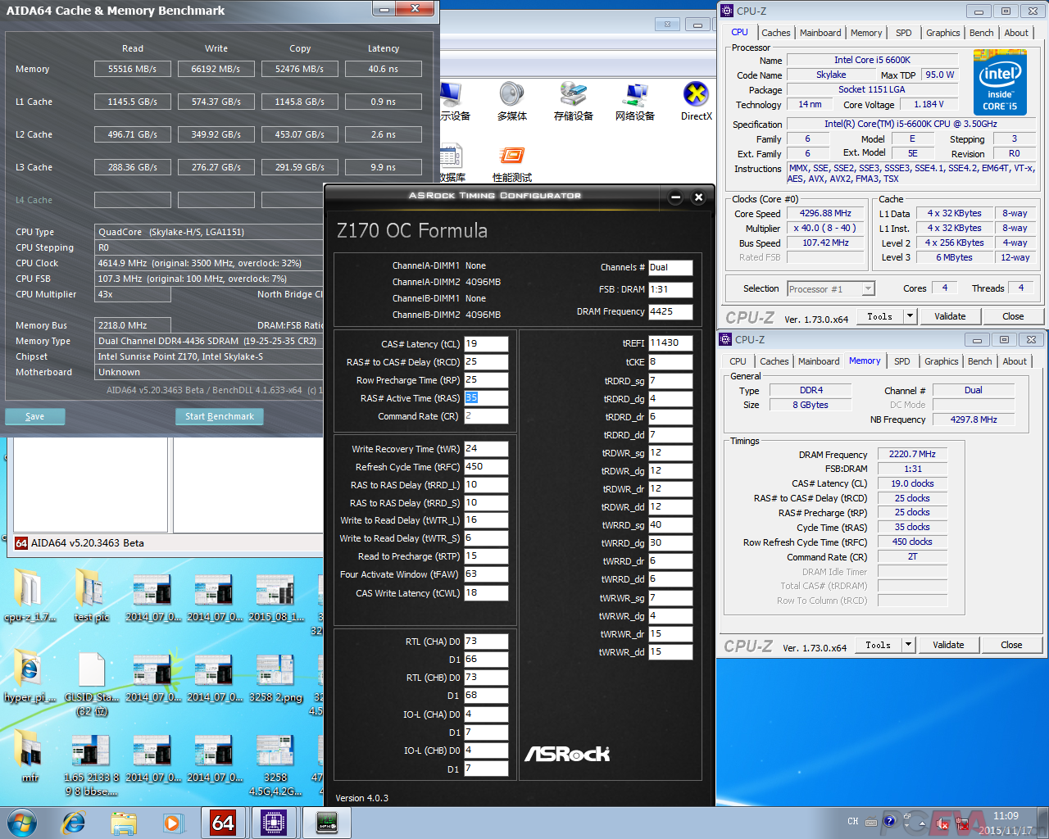This screenshot has height=839, width=1049.
Task: Select the CLSID_Sta file on desktop
Action: click(92, 684)
